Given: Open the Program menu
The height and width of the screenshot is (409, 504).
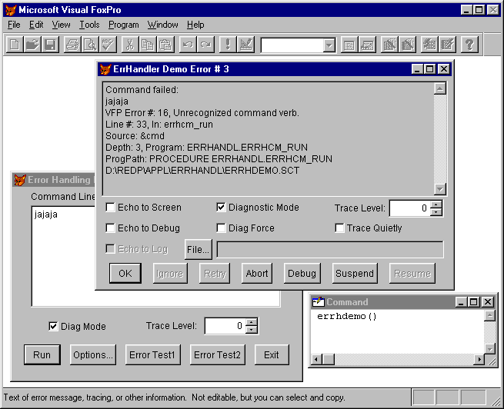Looking at the screenshot, I should pos(123,25).
